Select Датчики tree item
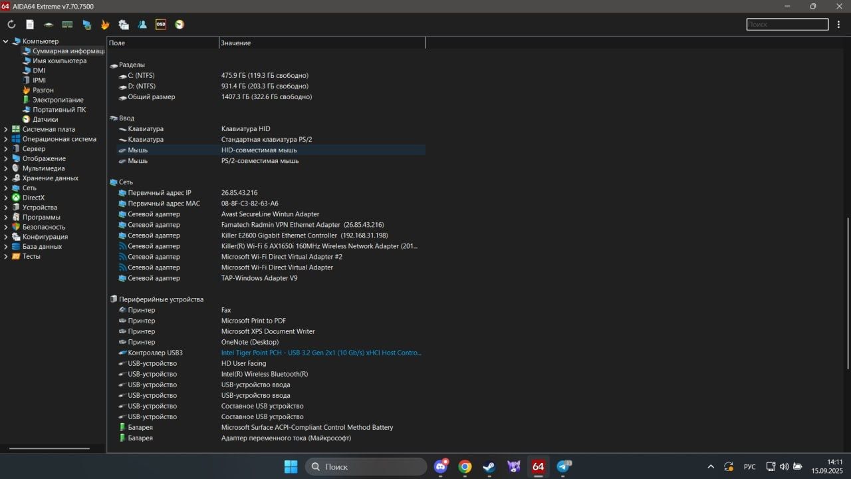Viewport: 851px width, 479px height. pyautogui.click(x=45, y=120)
